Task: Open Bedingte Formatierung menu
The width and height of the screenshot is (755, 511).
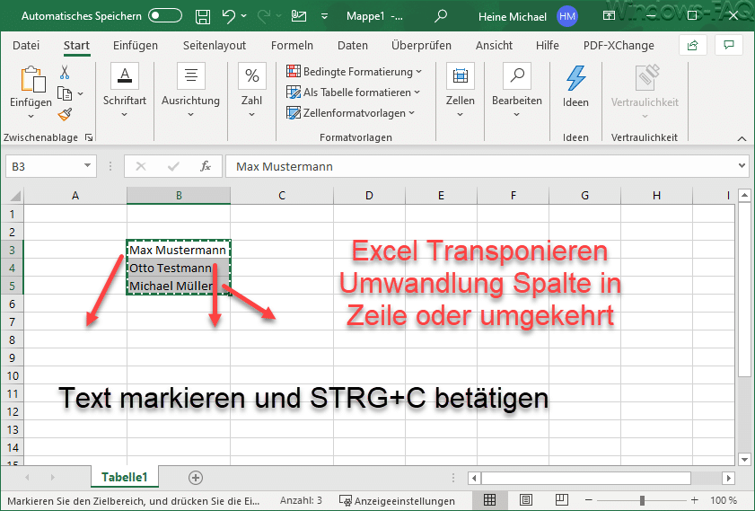Action: 354,72
